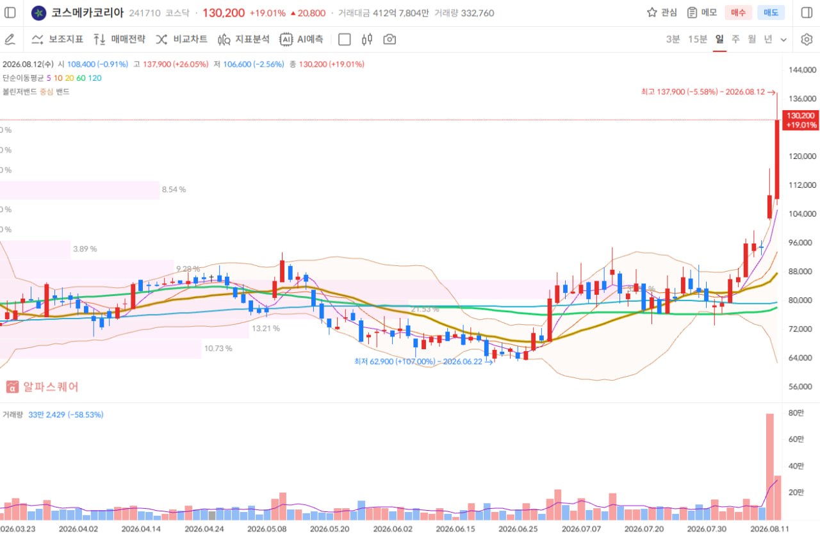The height and width of the screenshot is (537, 820).
Task: Expand more timeframes chevron
Action: (x=783, y=40)
